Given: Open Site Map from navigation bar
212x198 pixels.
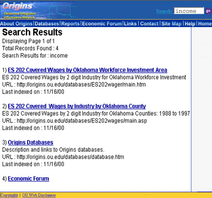Looking at the screenshot, I should pyautogui.click(x=172, y=24).
